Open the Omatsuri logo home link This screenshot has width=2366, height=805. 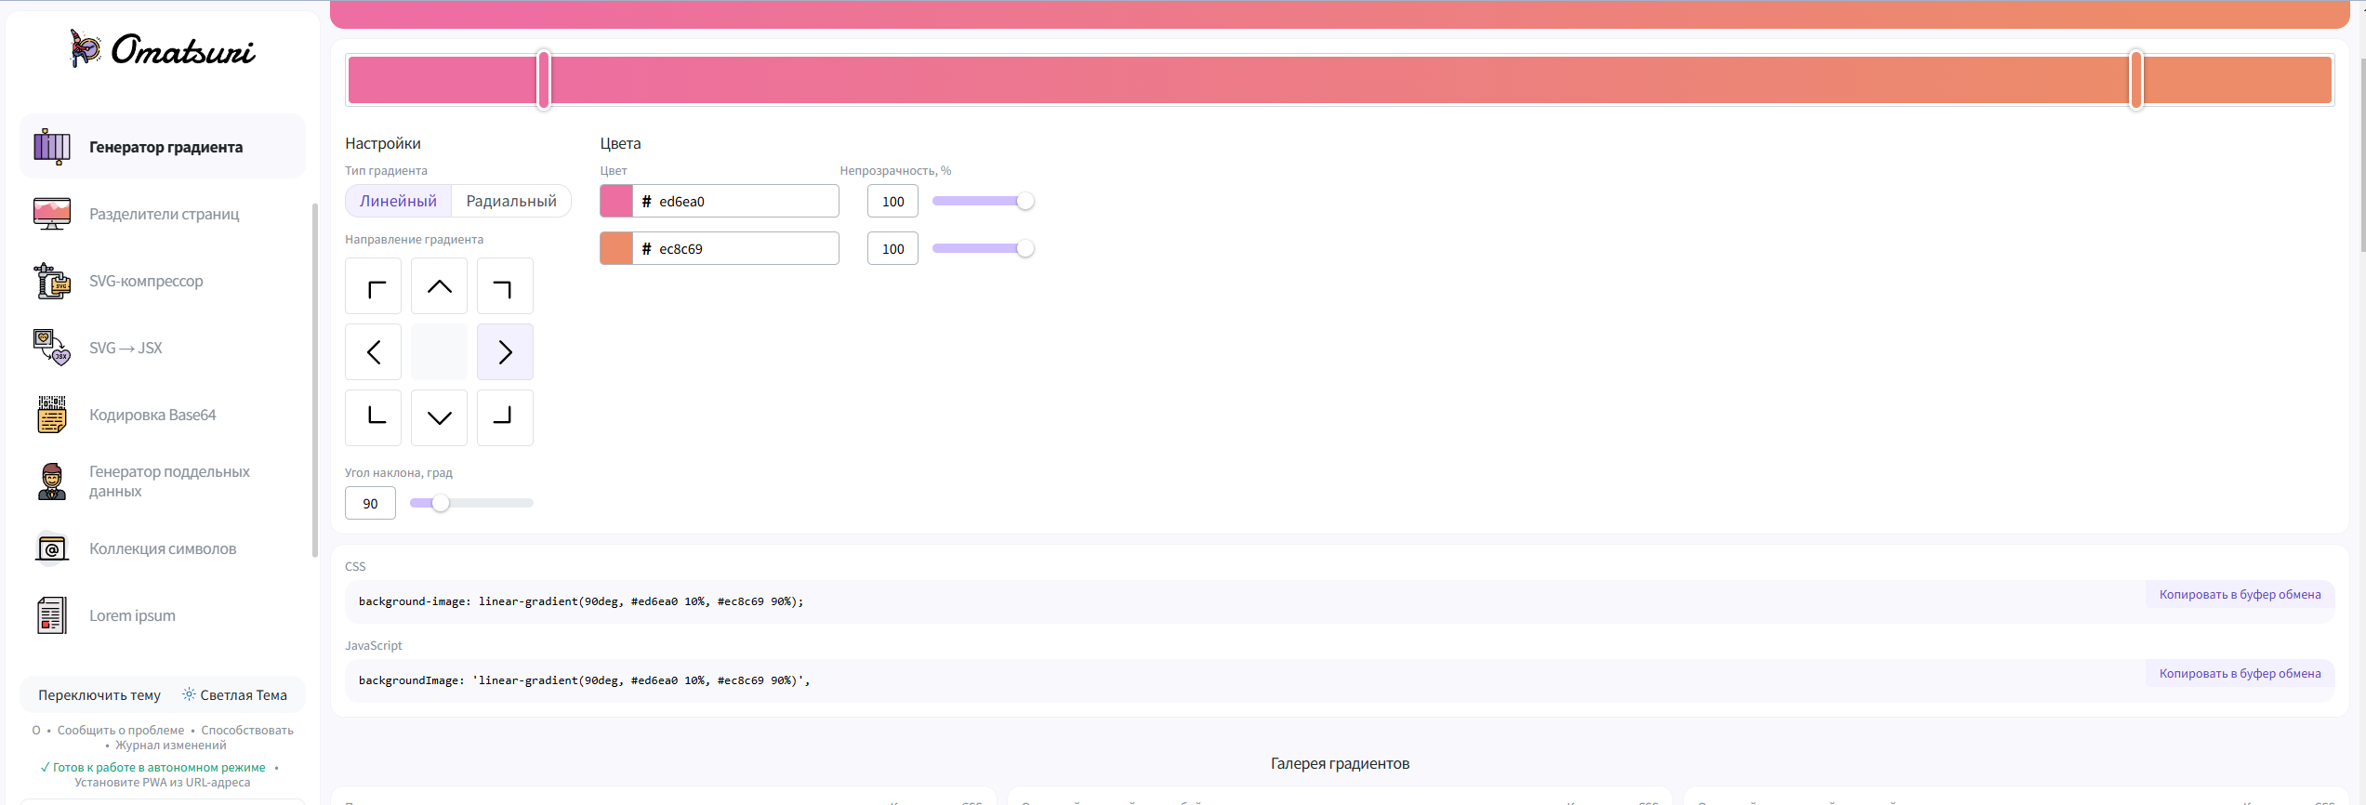point(163,49)
